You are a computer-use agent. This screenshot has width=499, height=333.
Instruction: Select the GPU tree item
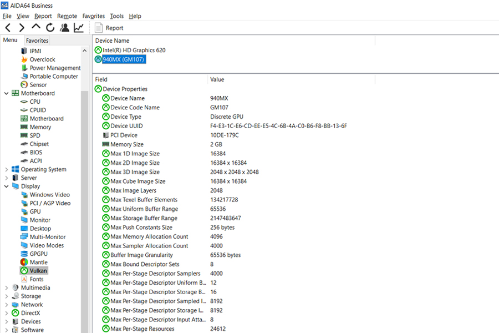(x=35, y=211)
